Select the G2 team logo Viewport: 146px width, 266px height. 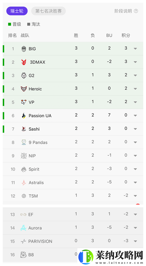[24, 75]
